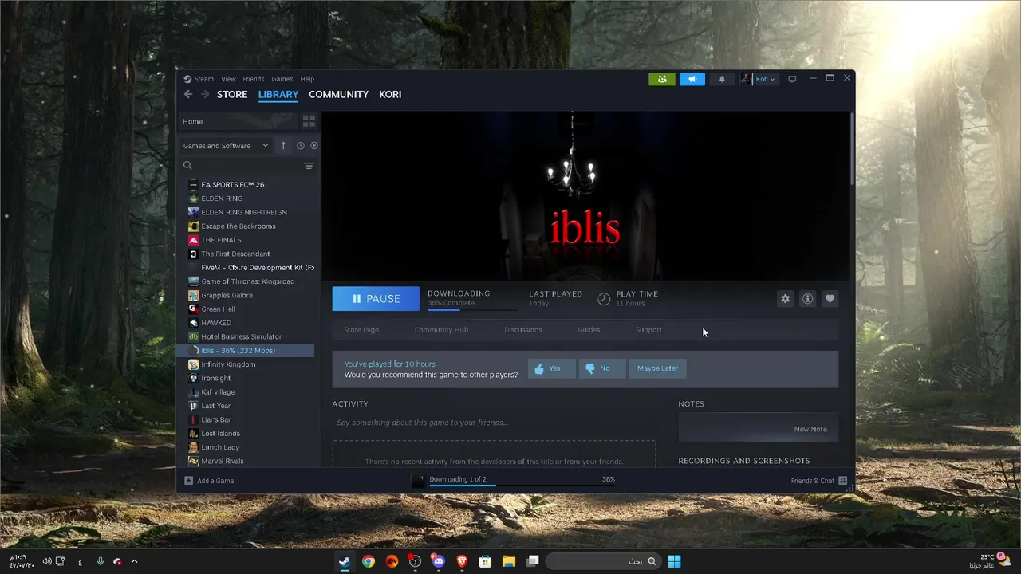Open Google Chrome from the taskbar
The width and height of the screenshot is (1021, 574).
368,561
